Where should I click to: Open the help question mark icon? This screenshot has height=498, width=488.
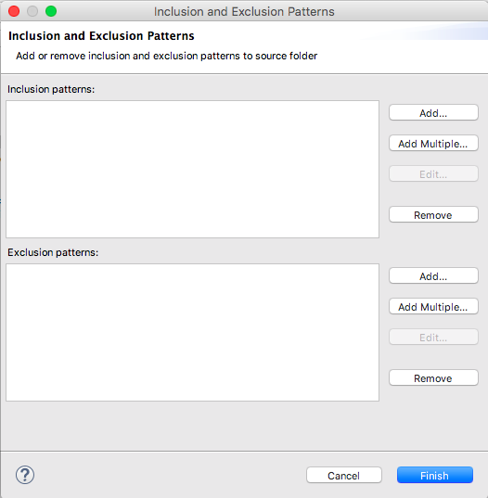coord(25,475)
